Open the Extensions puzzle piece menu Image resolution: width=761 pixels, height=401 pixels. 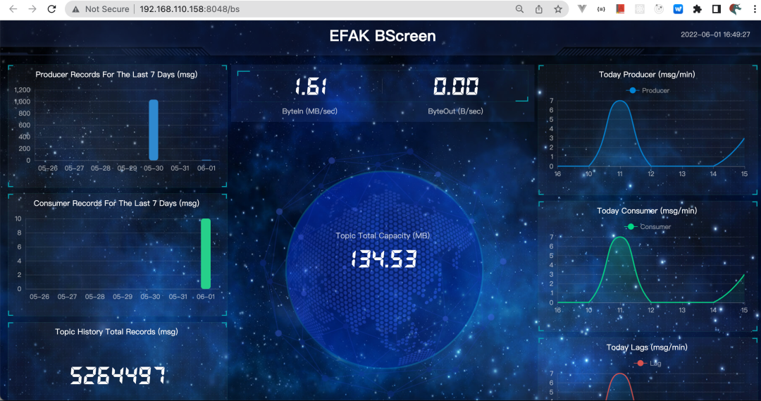[698, 8]
